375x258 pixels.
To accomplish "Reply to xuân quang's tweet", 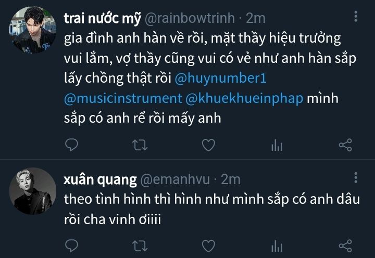I will (71, 246).
